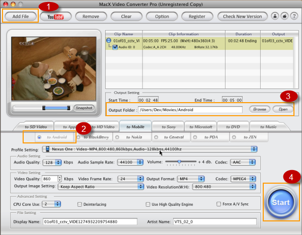The image size is (302, 235).
Task: Open the Option settings button
Action: click(x=162, y=17)
